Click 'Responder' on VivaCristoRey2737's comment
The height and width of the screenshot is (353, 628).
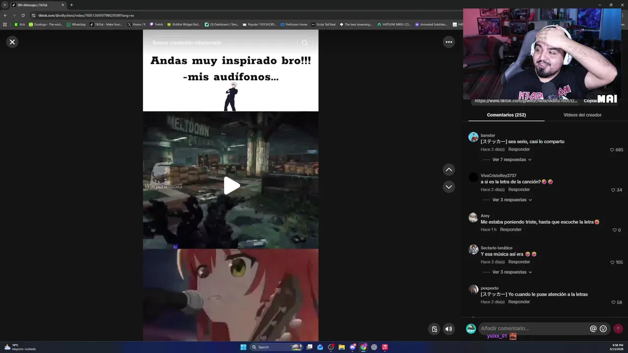point(519,190)
